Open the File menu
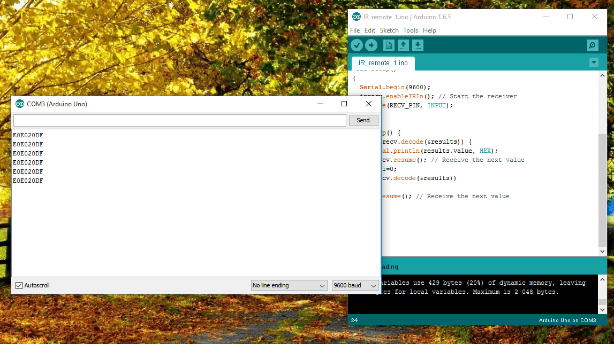 tap(355, 30)
